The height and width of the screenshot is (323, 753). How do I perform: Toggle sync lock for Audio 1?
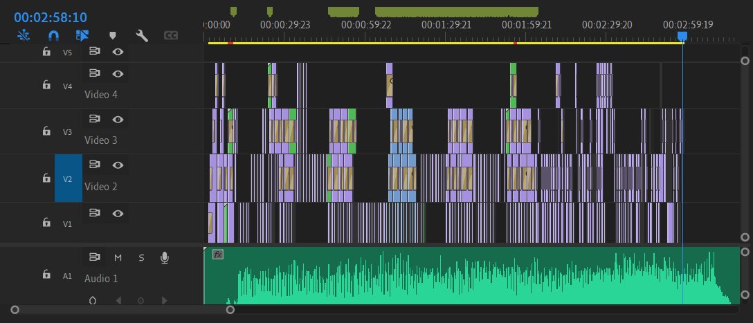[x=95, y=258]
